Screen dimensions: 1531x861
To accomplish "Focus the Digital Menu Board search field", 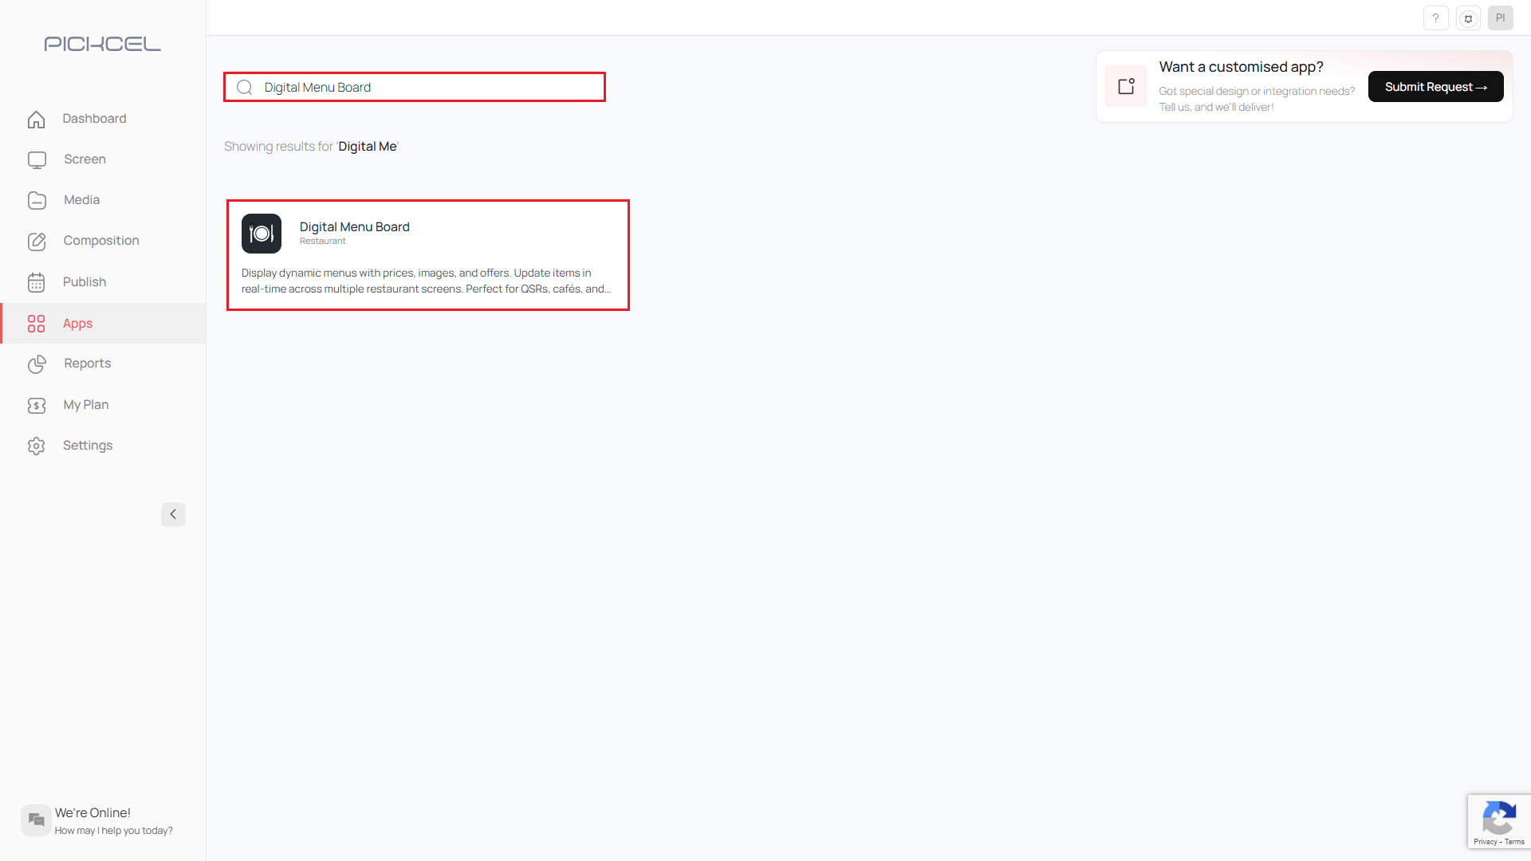I will [x=431, y=87].
